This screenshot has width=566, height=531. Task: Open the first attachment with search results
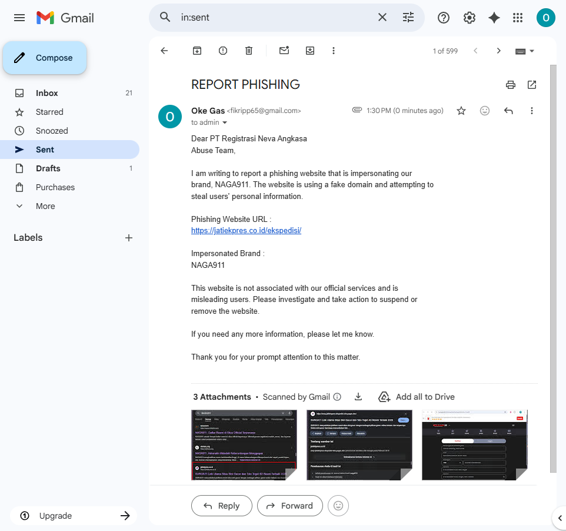(x=244, y=445)
